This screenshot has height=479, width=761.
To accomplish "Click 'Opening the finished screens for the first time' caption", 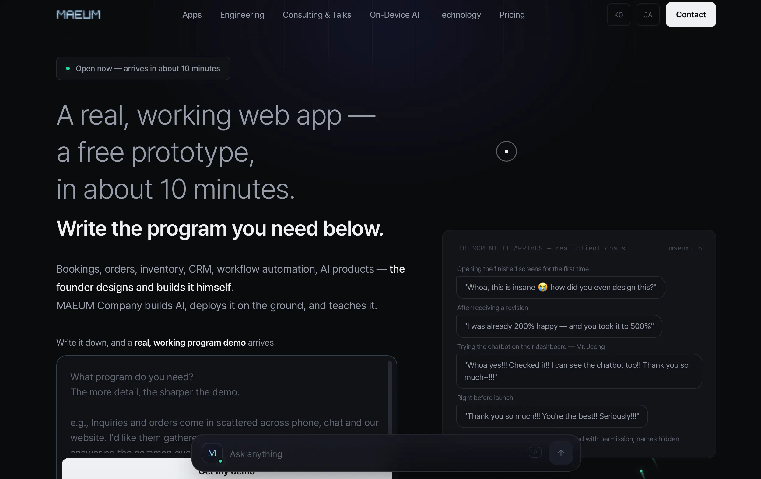I will [x=523, y=269].
